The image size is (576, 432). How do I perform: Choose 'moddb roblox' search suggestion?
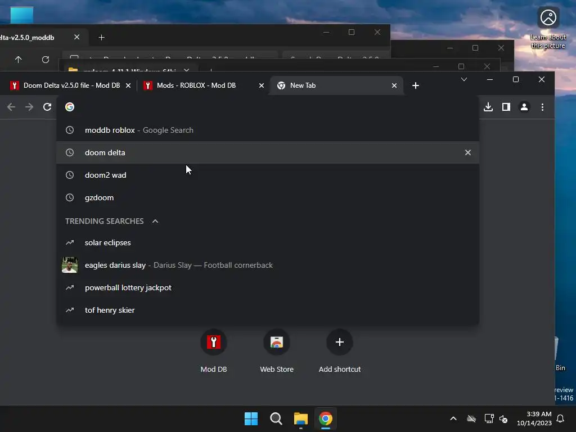268,130
